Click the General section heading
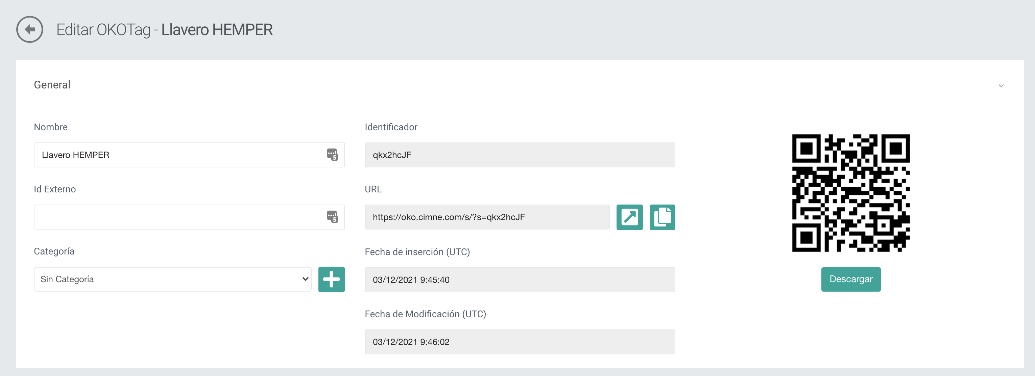Image resolution: width=1035 pixels, height=376 pixels. click(x=52, y=85)
